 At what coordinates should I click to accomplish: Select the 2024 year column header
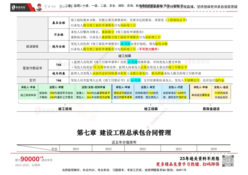[x=76, y=149]
